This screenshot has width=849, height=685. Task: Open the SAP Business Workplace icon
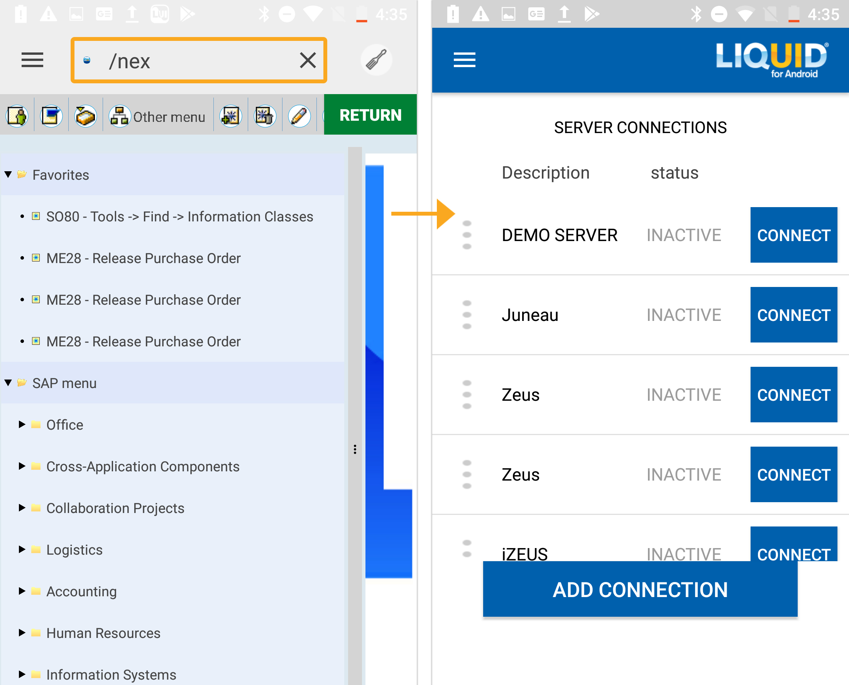pos(85,116)
